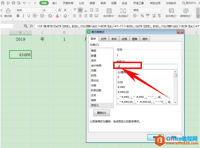Screen dimensions: 200x148
Task: Align text to middle vertically
Action: (x=80, y=10)
